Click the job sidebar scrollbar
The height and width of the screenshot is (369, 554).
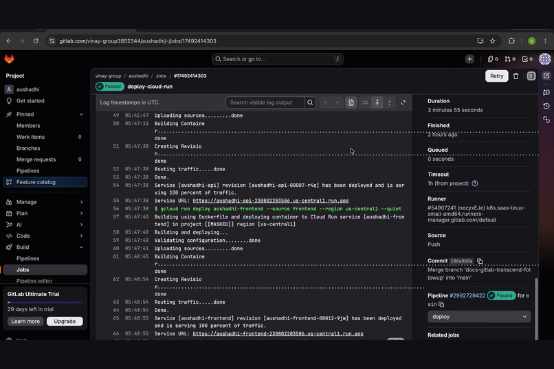tap(536, 309)
